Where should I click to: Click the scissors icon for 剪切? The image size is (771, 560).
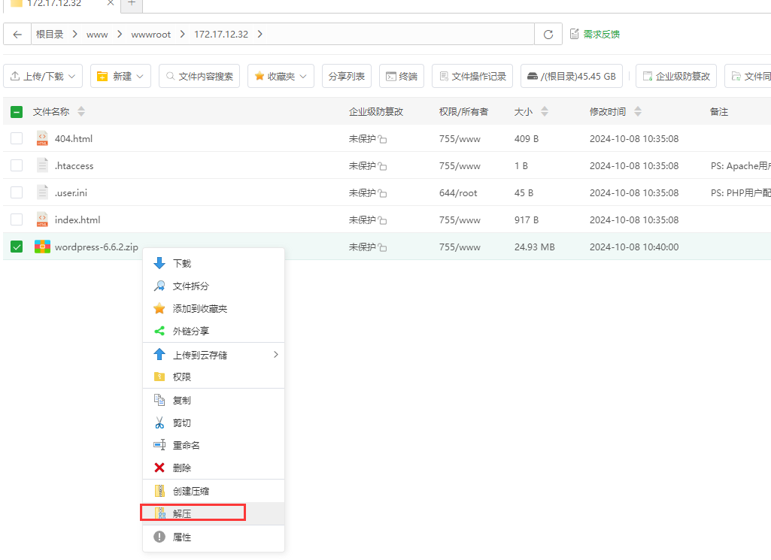[159, 422]
